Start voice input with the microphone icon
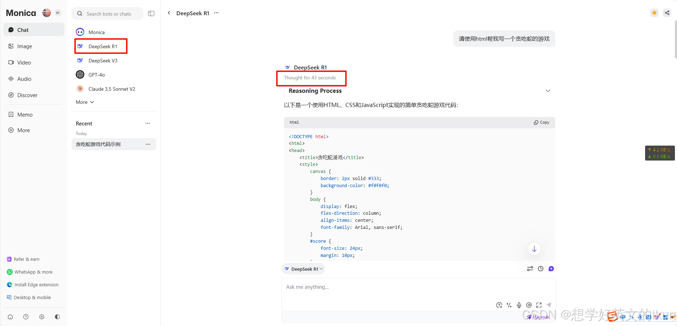This screenshot has height=326, width=677. [x=519, y=305]
